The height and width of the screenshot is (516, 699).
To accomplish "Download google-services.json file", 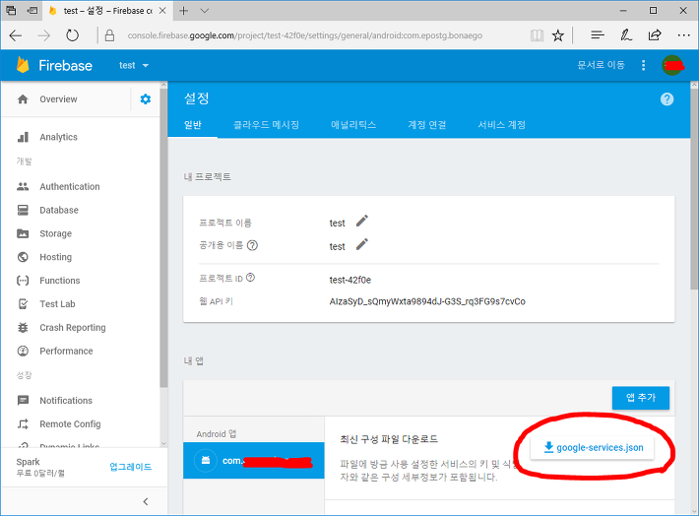I will coord(593,447).
